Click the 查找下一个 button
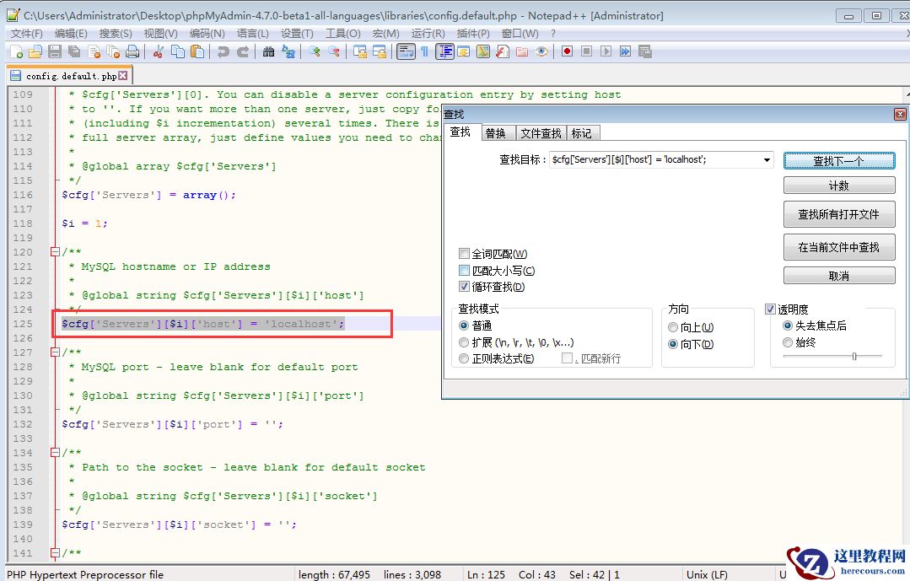This screenshot has width=910, height=581. [x=838, y=160]
